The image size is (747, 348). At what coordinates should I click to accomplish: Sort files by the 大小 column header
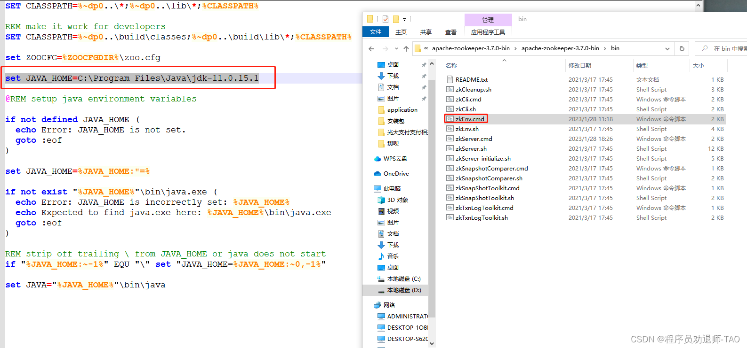point(708,66)
